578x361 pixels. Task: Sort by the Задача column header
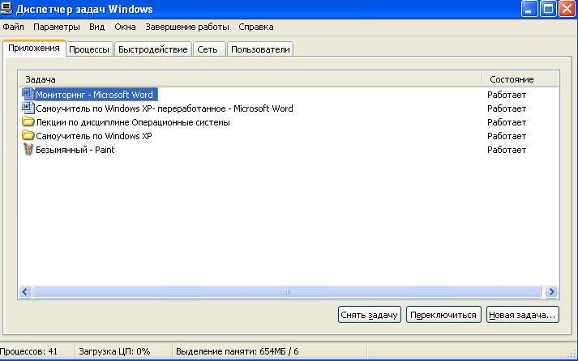point(250,79)
